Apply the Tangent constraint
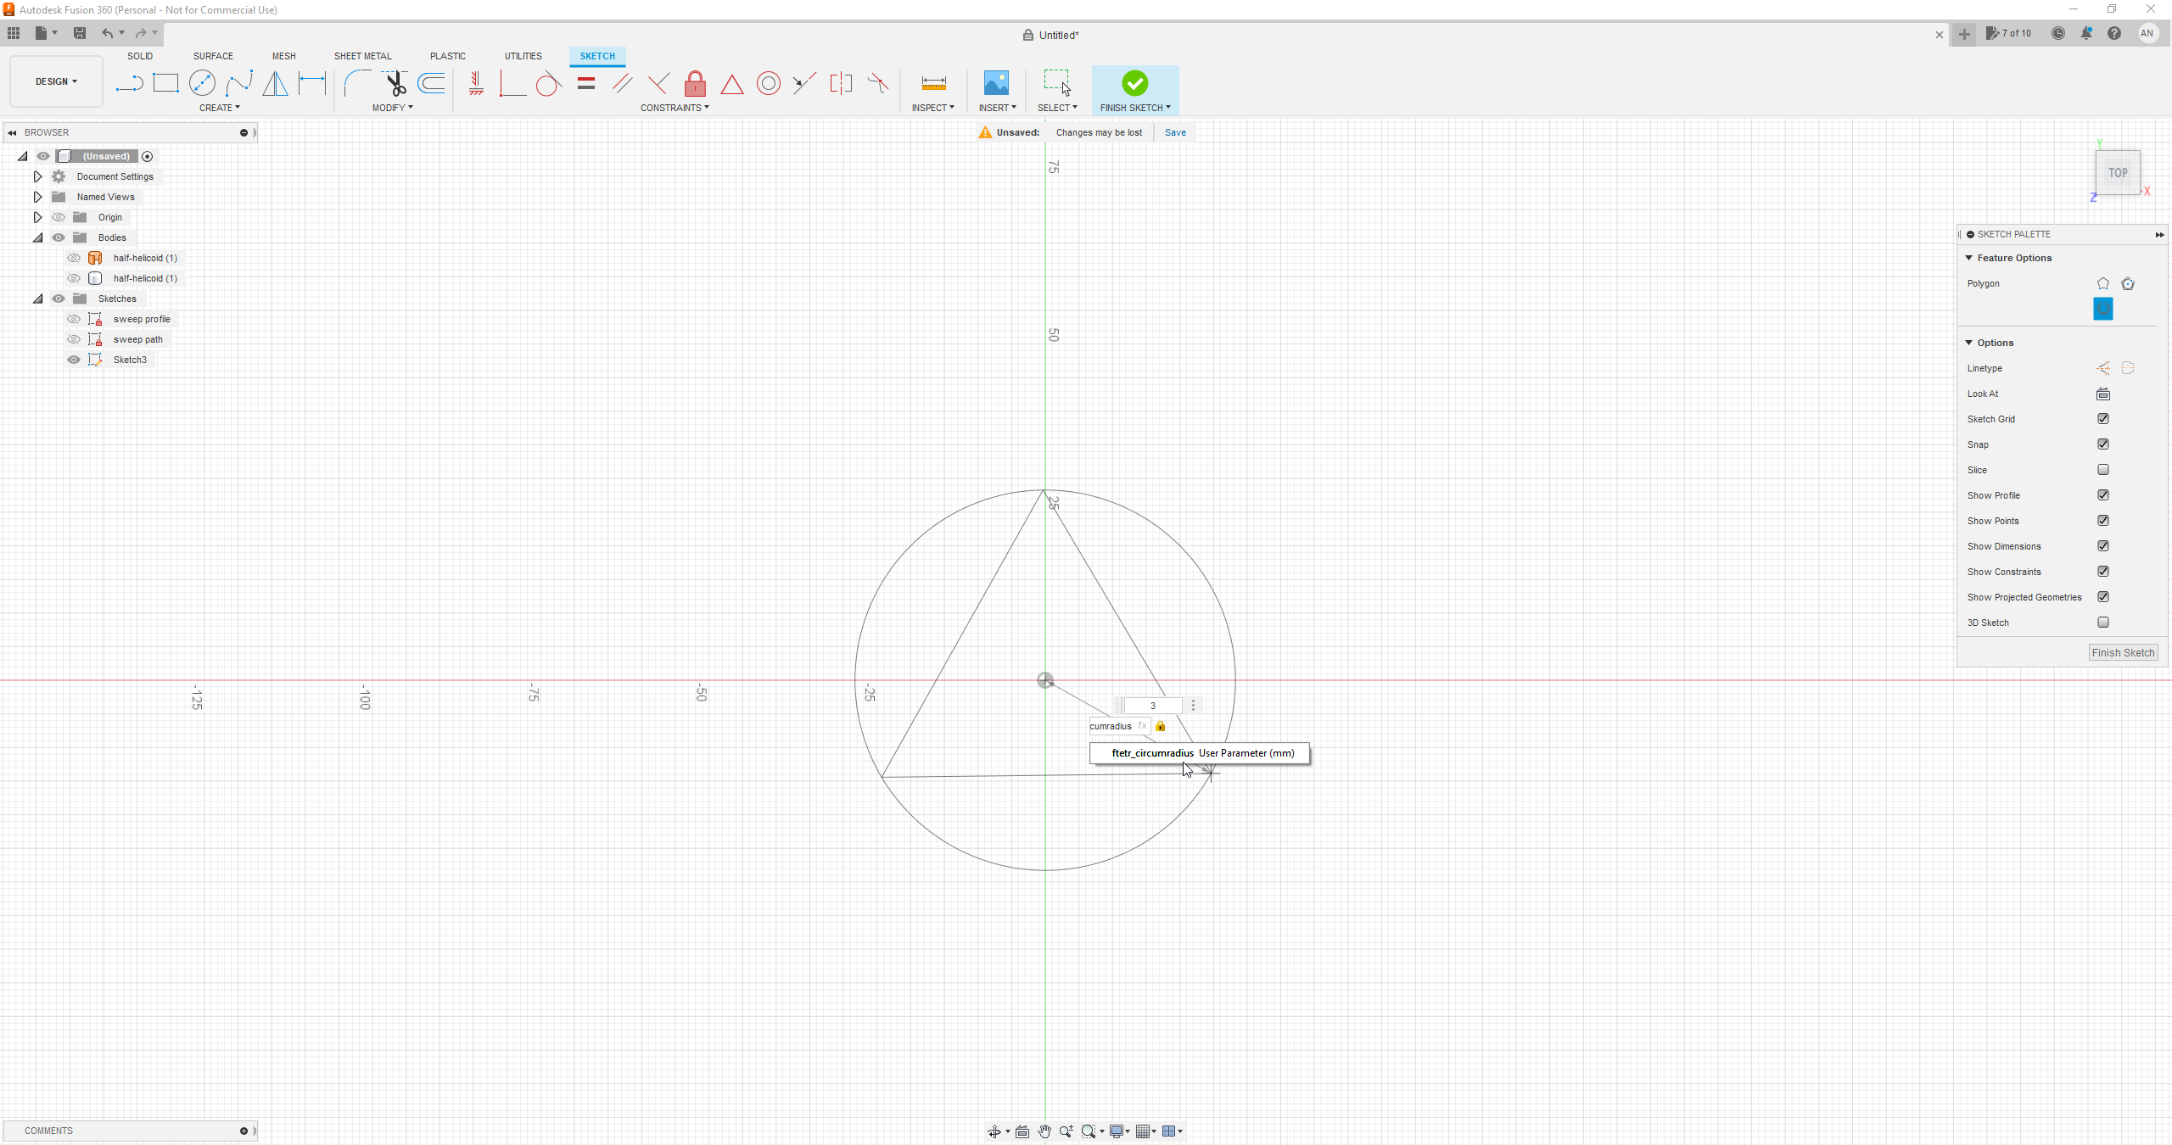 pos(549,83)
